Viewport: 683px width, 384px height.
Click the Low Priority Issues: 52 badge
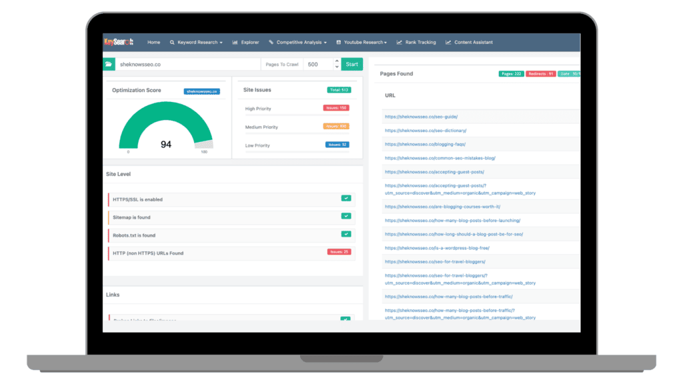337,145
